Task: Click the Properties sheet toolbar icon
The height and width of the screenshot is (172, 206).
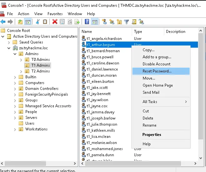Action: click(62, 22)
